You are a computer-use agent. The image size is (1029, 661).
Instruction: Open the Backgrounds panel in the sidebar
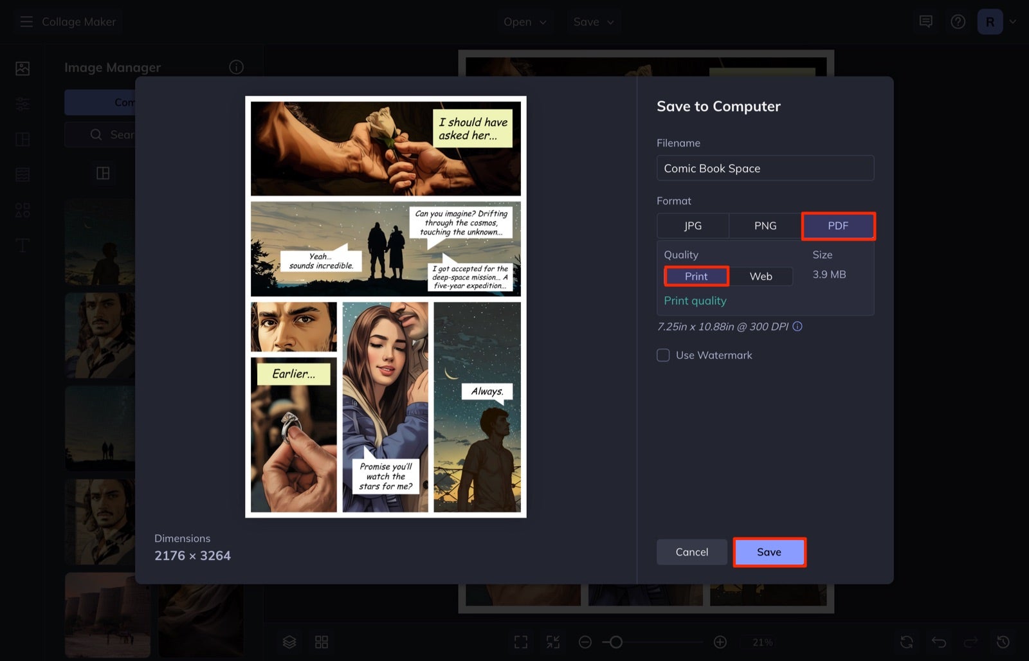(22, 174)
